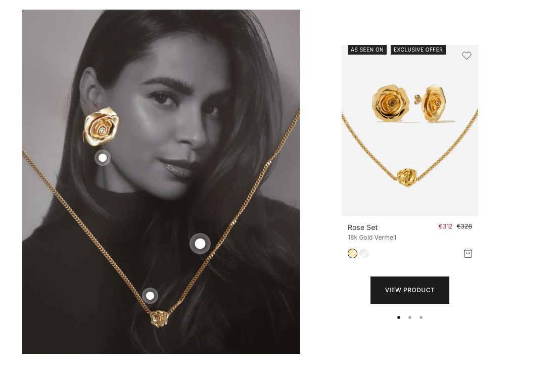Image resolution: width=559 pixels, height=369 pixels.
Task: Click the EXCLUSIVE OFFER badge
Action: (418, 50)
